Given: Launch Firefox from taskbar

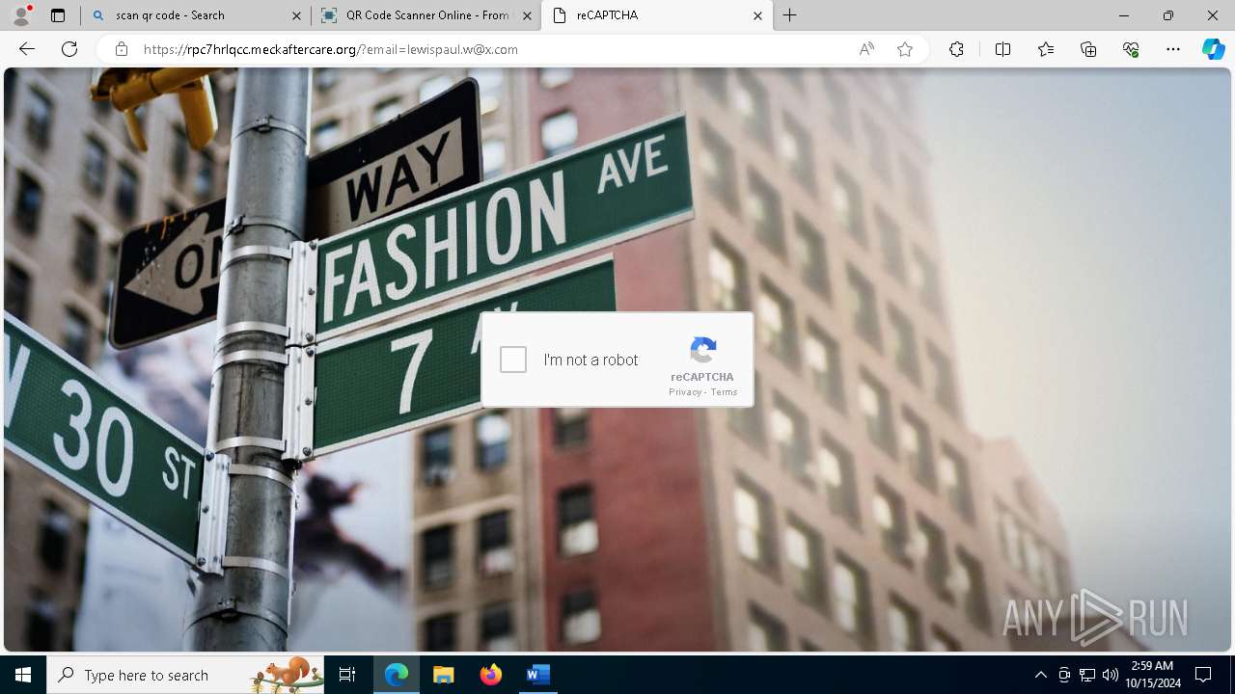Looking at the screenshot, I should tap(491, 675).
